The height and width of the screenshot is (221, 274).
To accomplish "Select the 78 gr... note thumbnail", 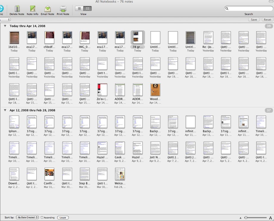I will pyautogui.click(x=138, y=38).
